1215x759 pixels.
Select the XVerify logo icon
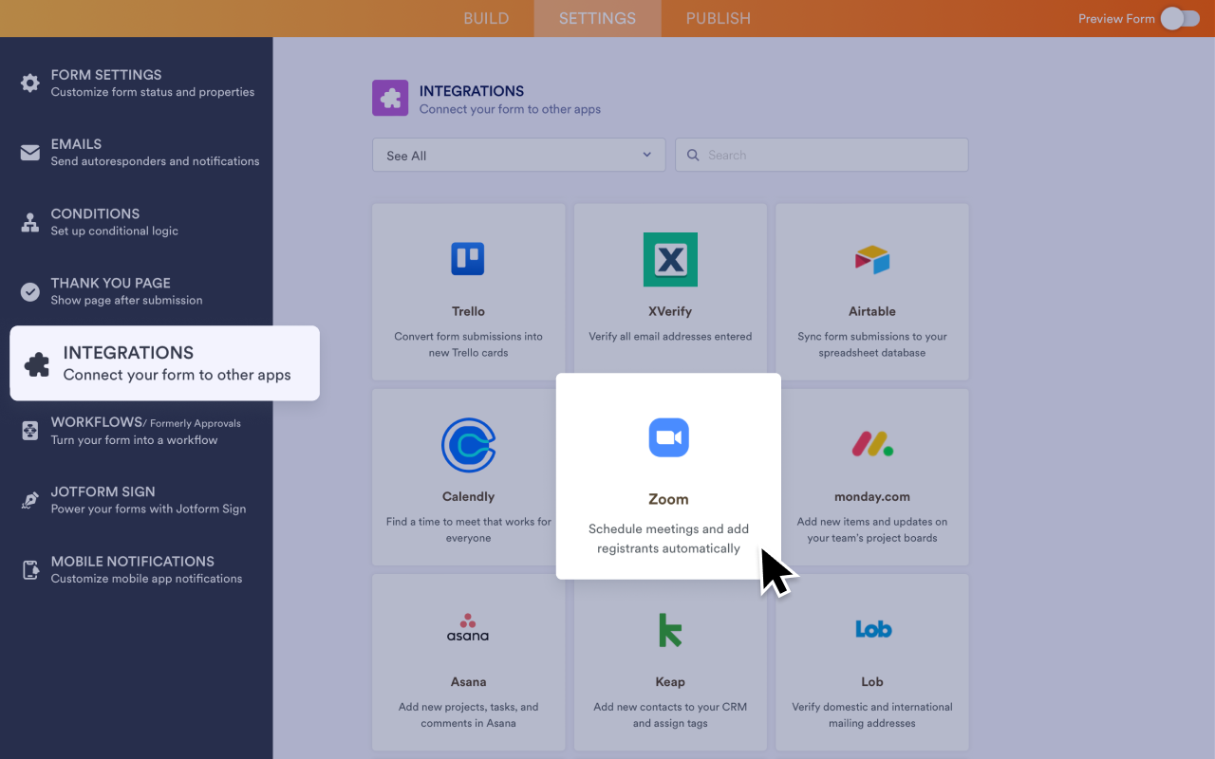[x=670, y=259]
